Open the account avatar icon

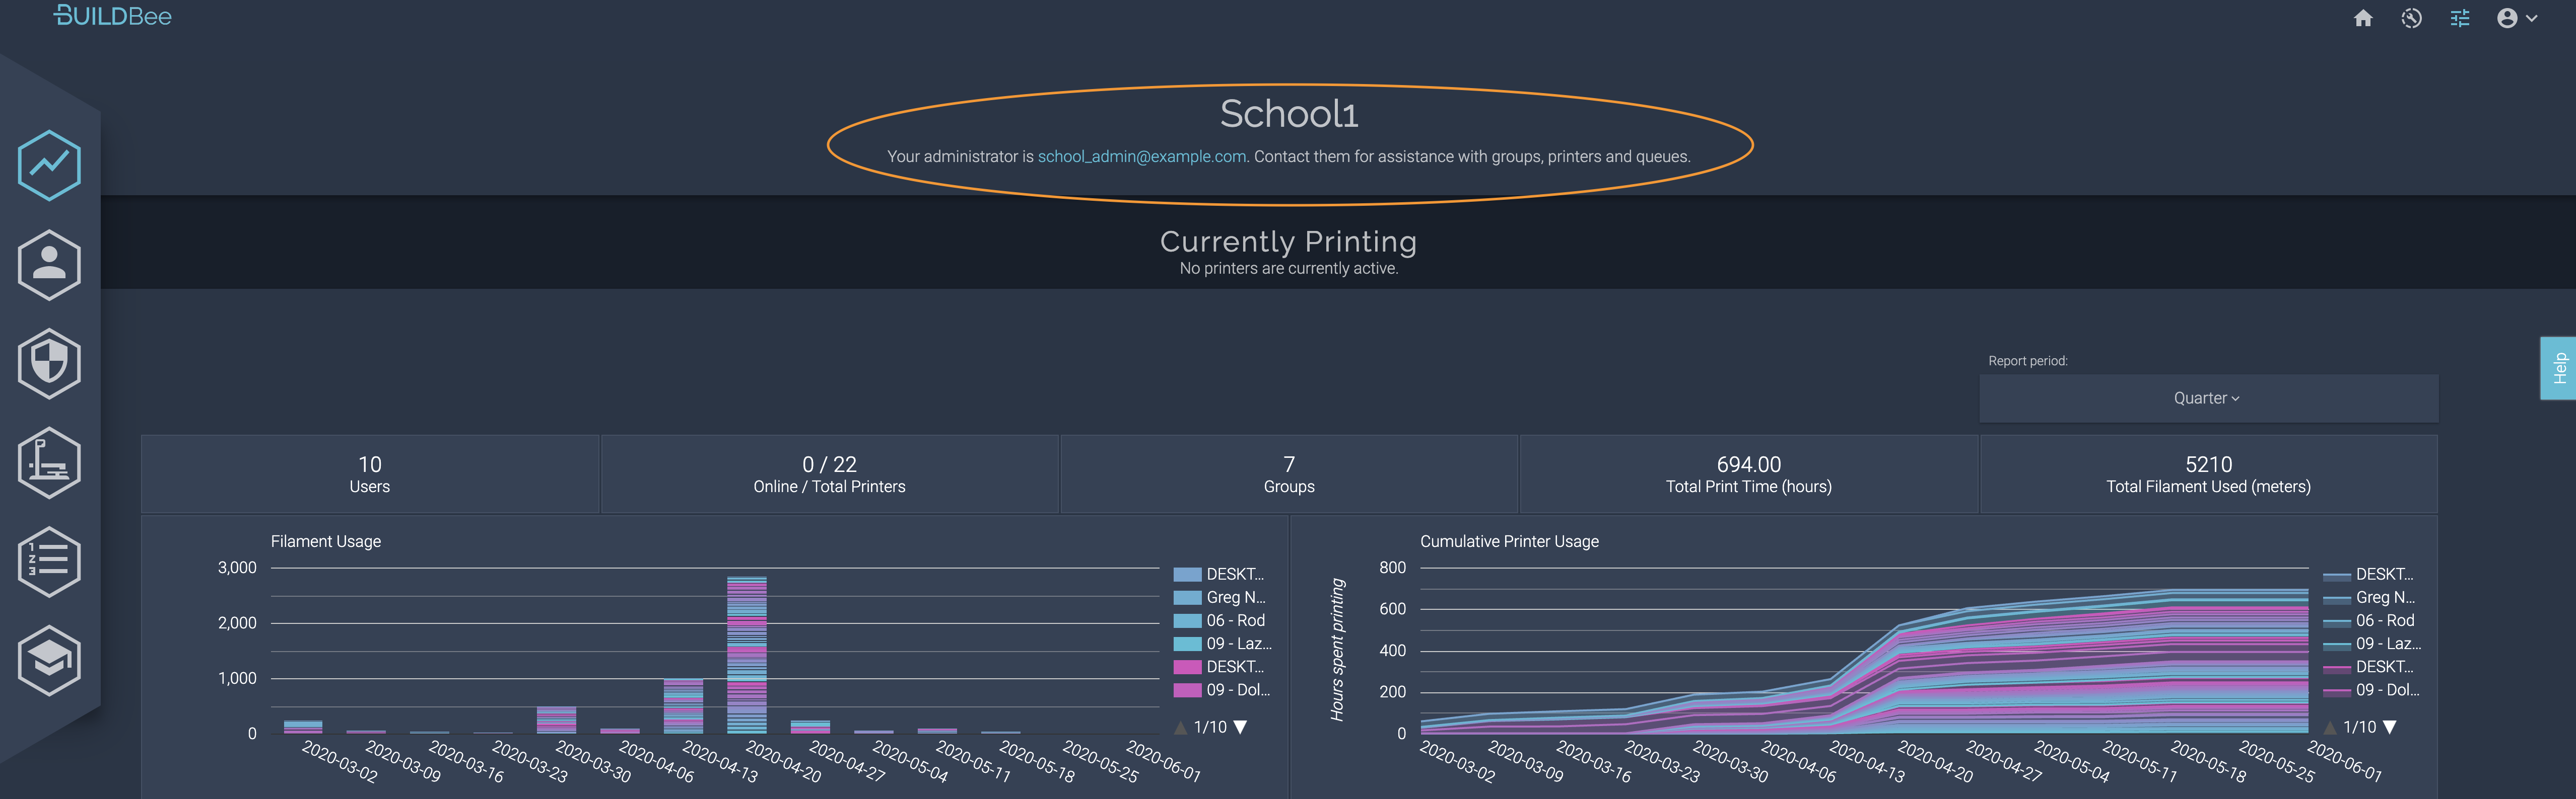click(2507, 18)
